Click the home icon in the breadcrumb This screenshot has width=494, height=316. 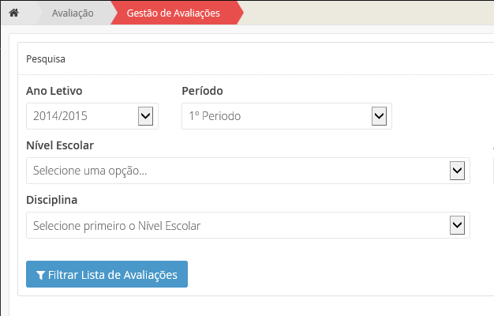pyautogui.click(x=13, y=13)
